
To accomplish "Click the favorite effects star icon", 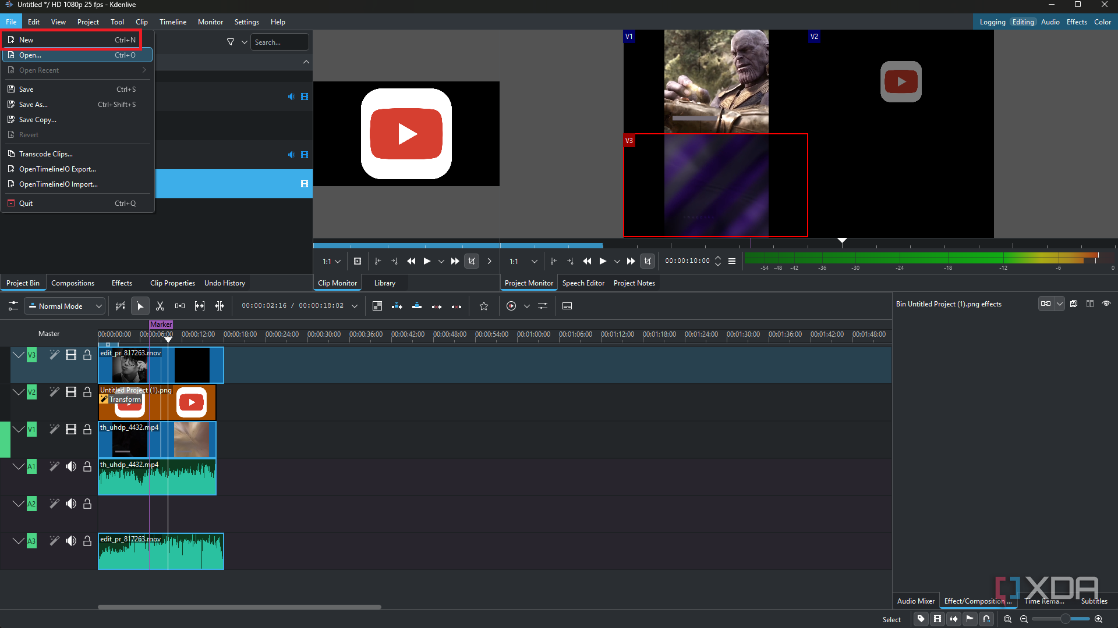I will click(484, 306).
